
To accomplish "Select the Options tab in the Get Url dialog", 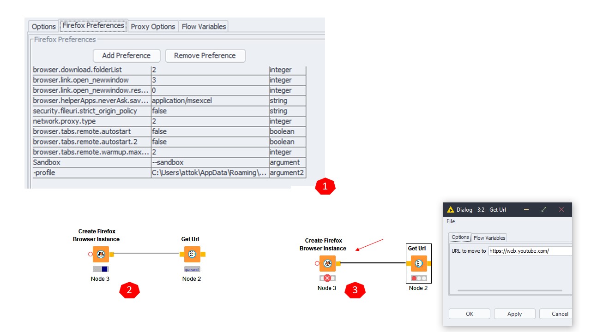I will click(460, 237).
